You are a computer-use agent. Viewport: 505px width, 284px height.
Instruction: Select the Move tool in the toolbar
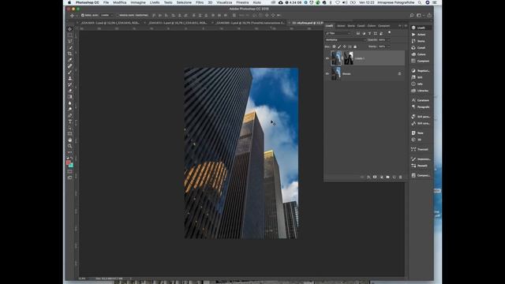pyautogui.click(x=70, y=29)
